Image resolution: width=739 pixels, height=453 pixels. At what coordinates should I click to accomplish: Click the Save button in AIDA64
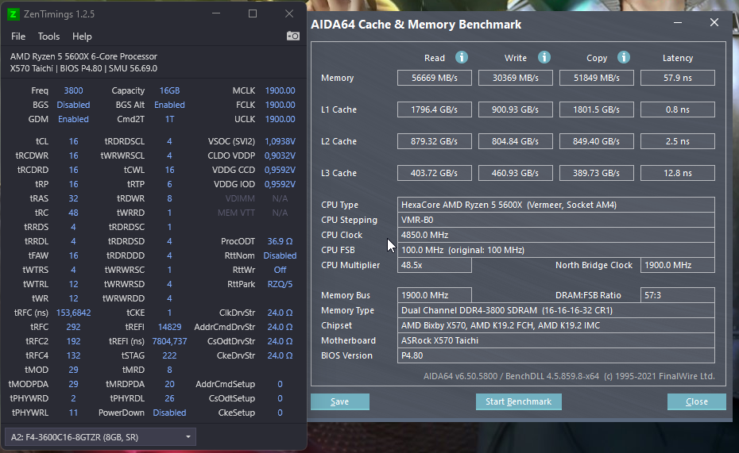coord(340,401)
